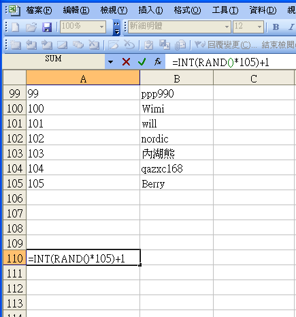Image resolution: width=296 pixels, height=317 pixels.
Task: Open the zoom 100% dropdown
Action: pyautogui.click(x=101, y=27)
